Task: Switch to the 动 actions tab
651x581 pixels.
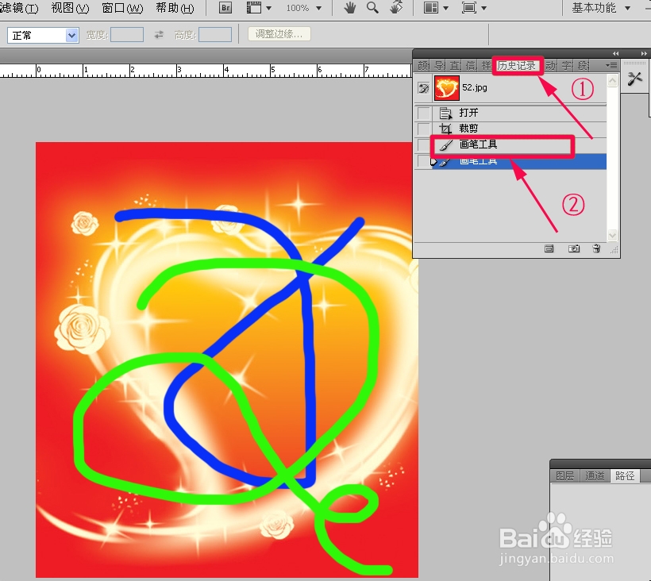Action: [551, 66]
